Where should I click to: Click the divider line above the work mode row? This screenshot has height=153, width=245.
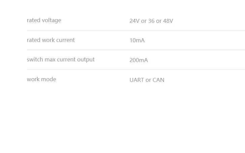135,70
